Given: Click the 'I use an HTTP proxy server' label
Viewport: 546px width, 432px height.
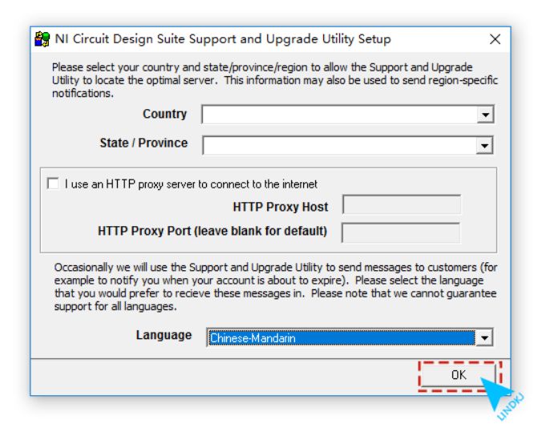Looking at the screenshot, I should point(191,184).
